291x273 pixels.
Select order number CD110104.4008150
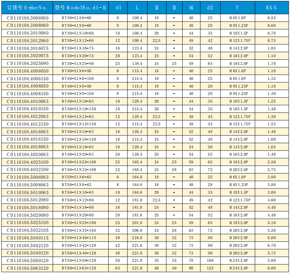pos(28,94)
